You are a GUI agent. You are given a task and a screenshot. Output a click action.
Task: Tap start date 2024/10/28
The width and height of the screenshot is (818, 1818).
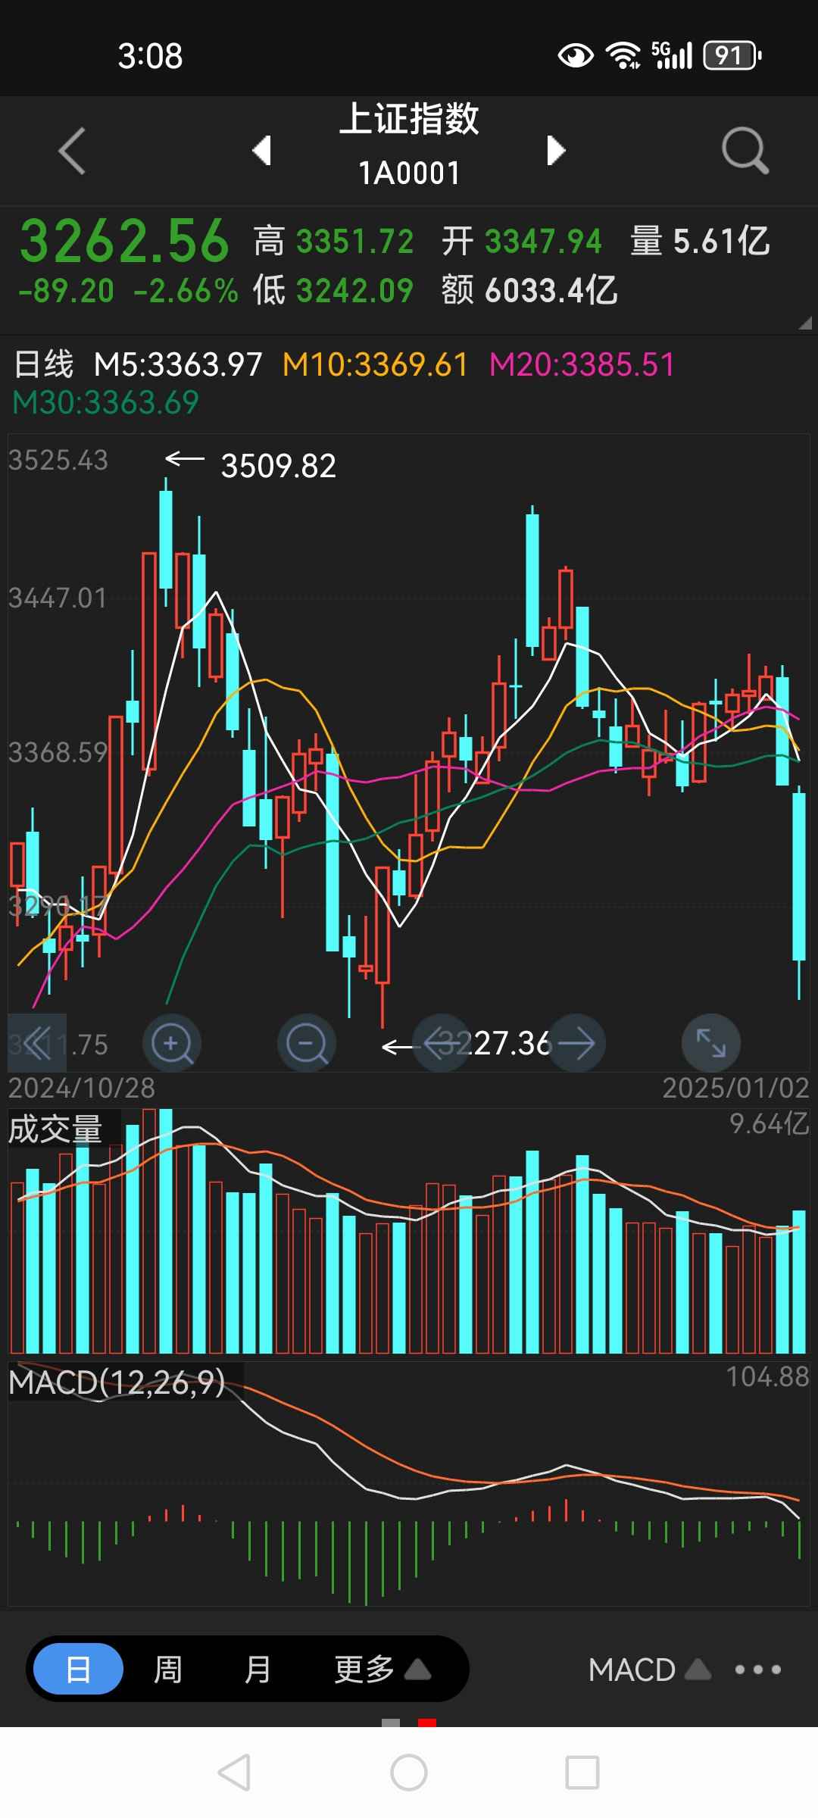pyautogui.click(x=82, y=1088)
